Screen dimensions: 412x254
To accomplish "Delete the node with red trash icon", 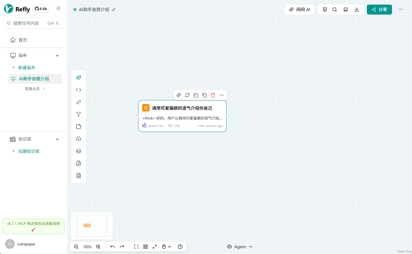I will pos(213,95).
